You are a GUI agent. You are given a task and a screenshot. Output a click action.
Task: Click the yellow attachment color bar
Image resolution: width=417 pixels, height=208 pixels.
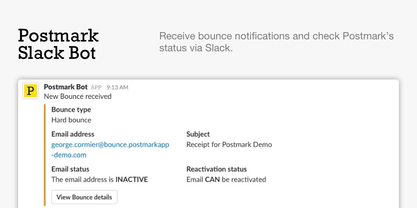(45, 155)
